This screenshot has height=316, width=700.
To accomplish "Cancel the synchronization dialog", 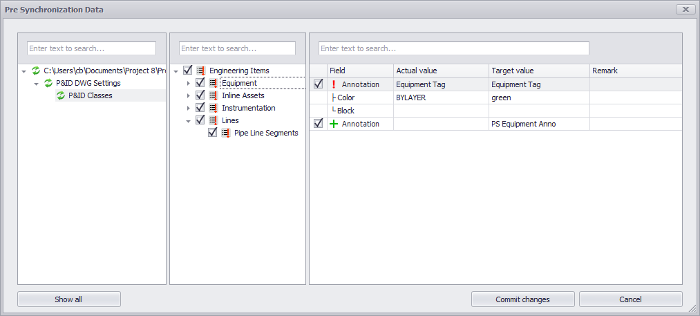I will click(x=631, y=299).
